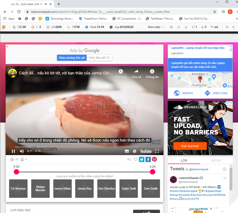Click the Jamie Oliver channel avatar
The image size is (238, 213).
[x=12, y=73]
